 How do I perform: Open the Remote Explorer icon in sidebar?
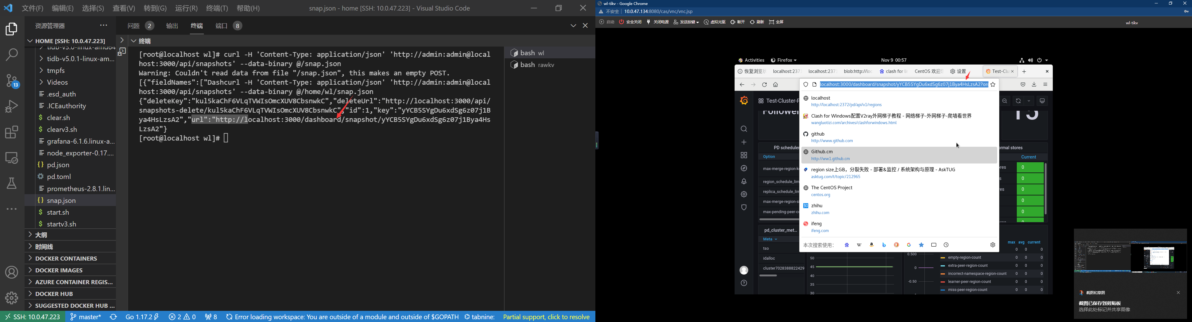tap(11, 158)
